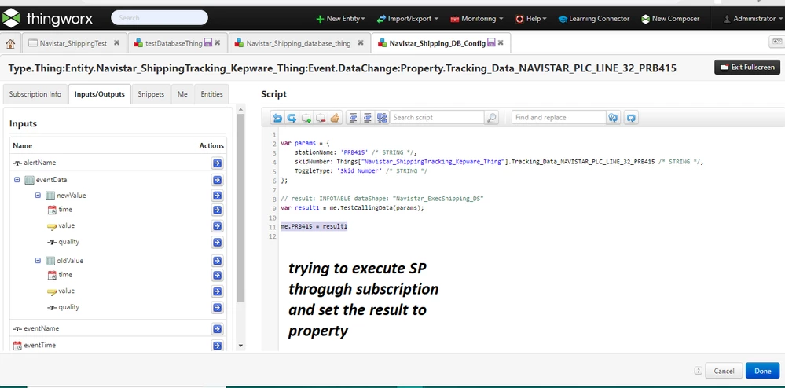The width and height of the screenshot is (785, 388).
Task: Open the Snippets tab
Action: pos(151,94)
